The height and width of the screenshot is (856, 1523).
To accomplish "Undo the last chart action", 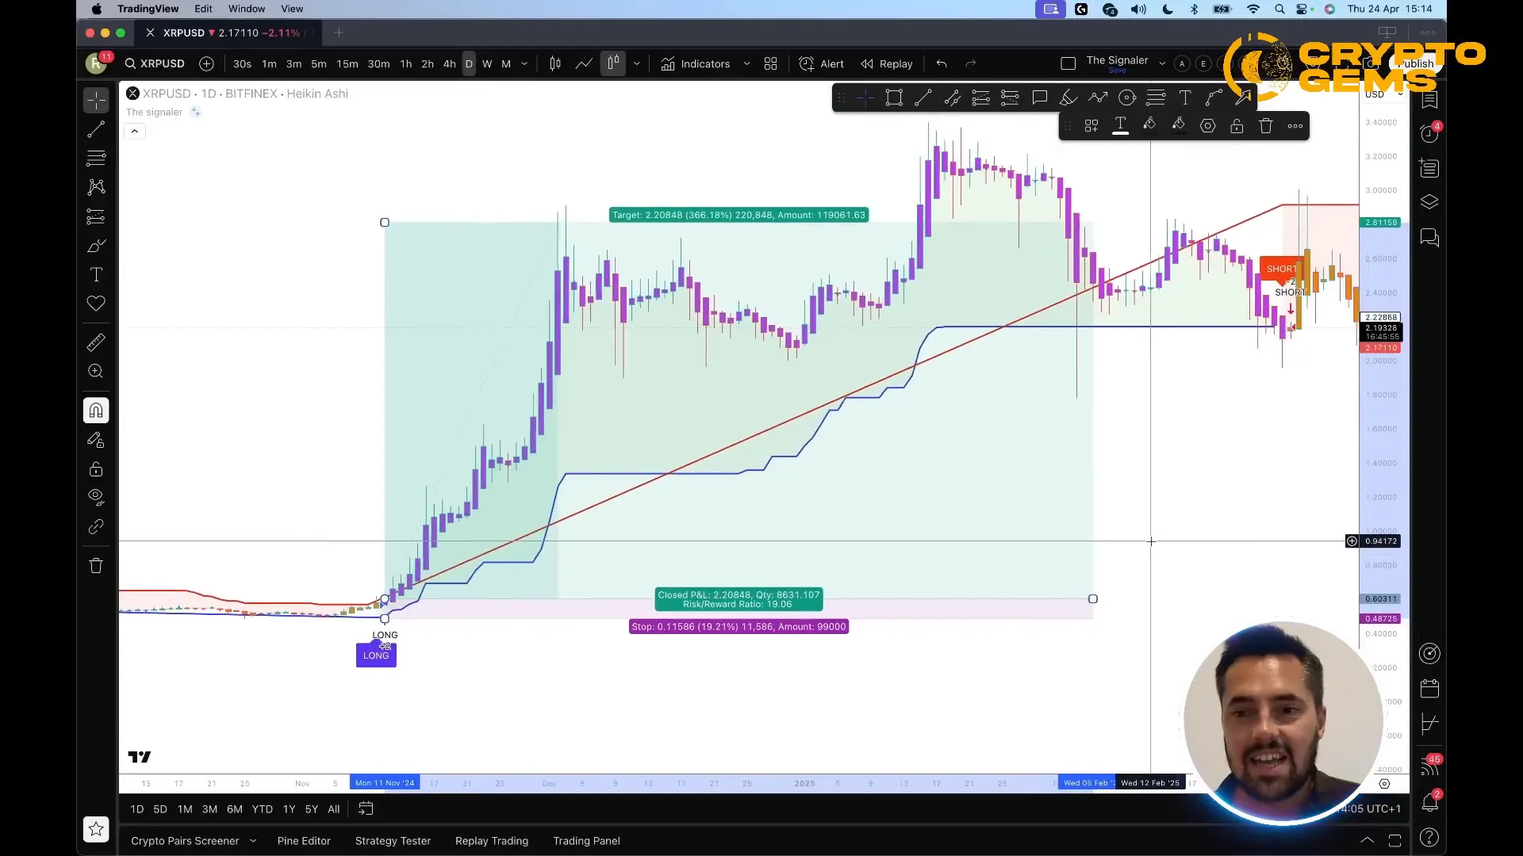I will pyautogui.click(x=942, y=63).
